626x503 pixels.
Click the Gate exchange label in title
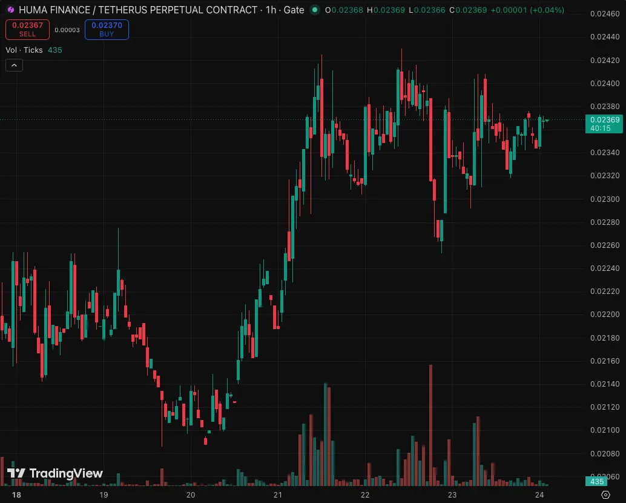click(294, 10)
